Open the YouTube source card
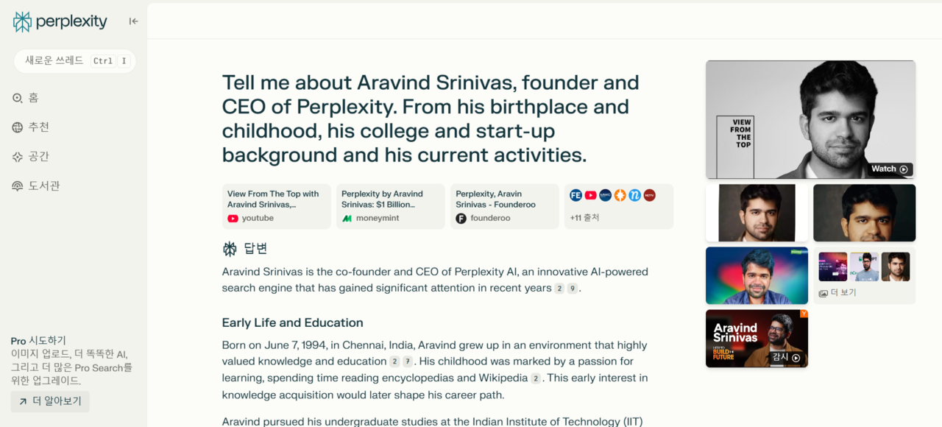The image size is (942, 427). [x=276, y=206]
